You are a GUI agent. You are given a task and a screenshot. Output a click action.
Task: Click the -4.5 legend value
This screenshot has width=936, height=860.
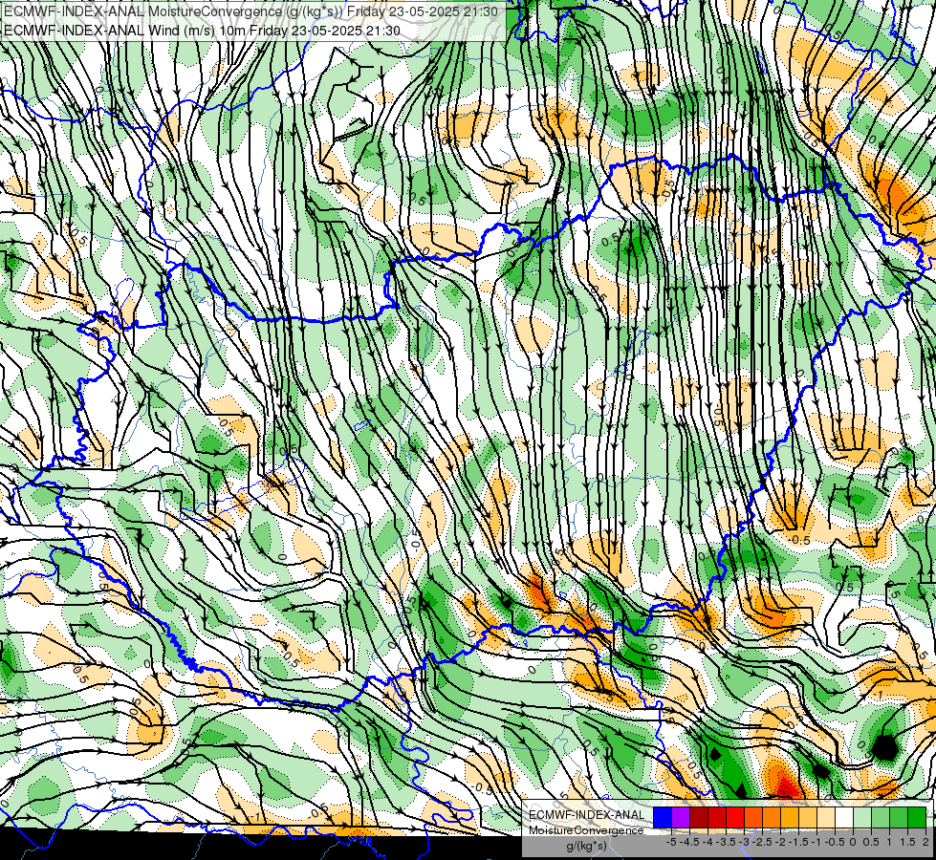point(689,842)
